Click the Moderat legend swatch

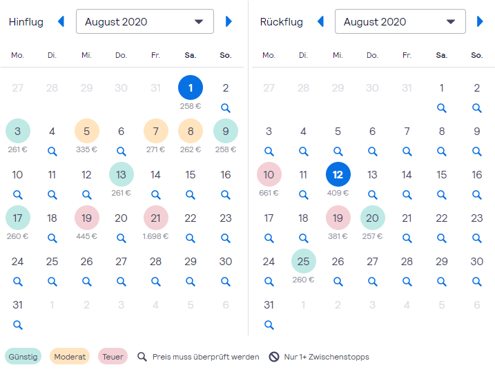pos(70,357)
